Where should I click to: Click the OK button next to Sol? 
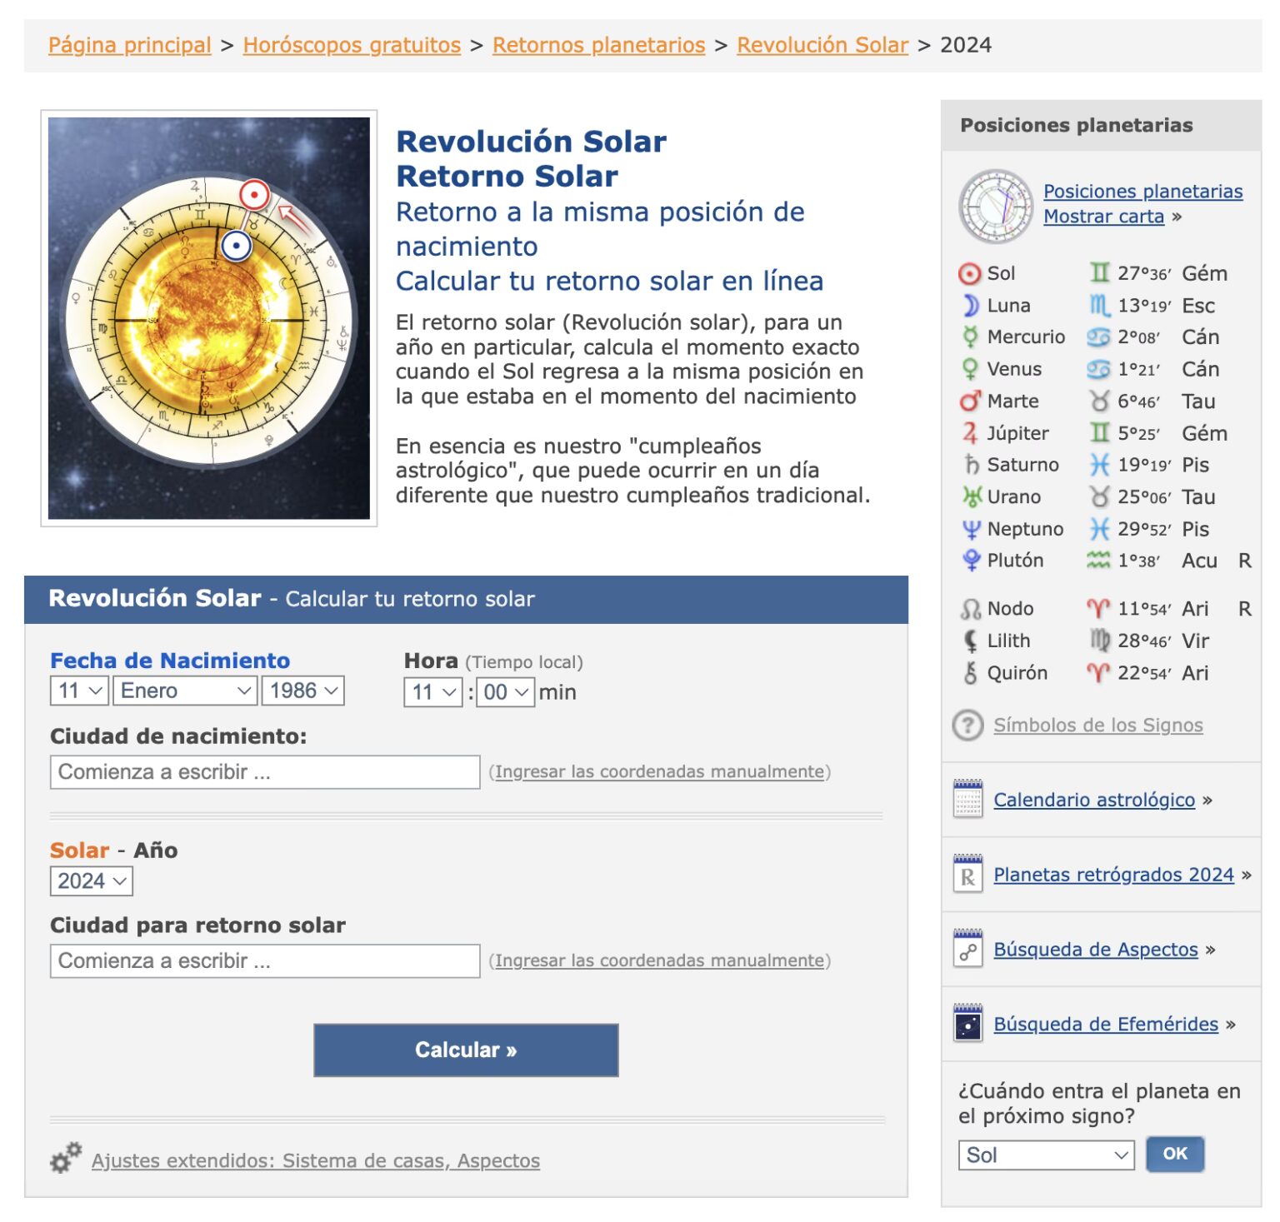click(x=1175, y=1154)
